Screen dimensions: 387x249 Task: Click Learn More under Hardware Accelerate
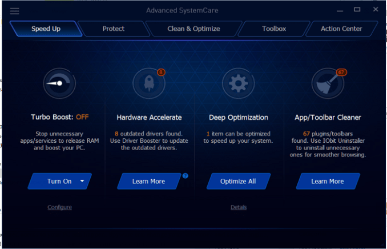click(149, 181)
